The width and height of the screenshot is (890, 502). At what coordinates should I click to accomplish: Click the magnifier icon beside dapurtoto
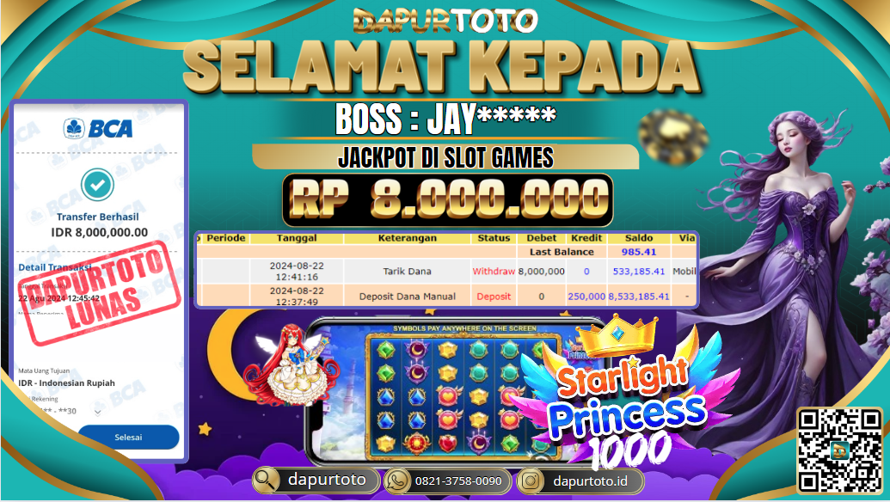point(265,481)
